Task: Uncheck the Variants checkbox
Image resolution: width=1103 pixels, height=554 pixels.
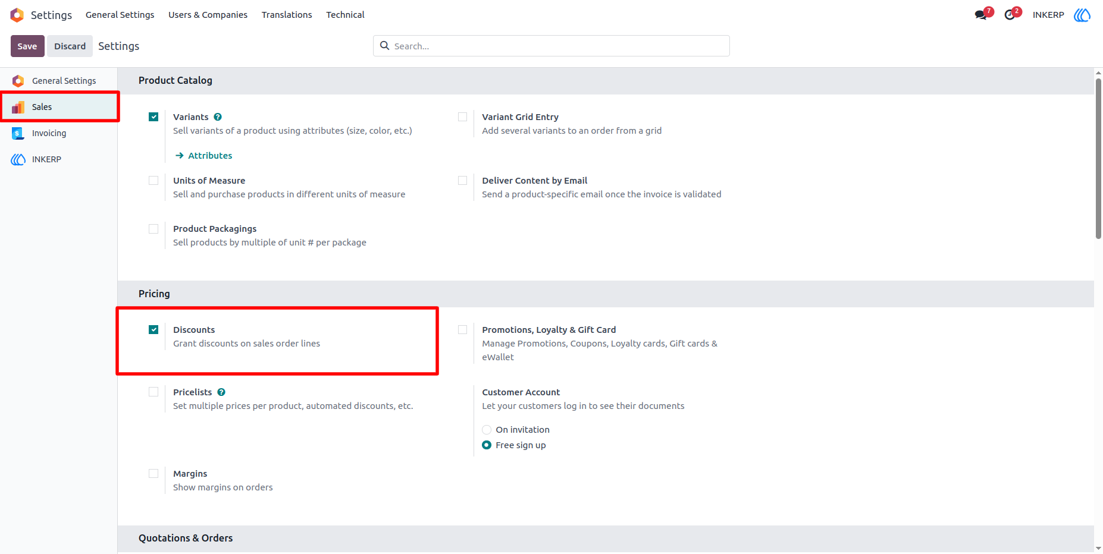Action: [x=153, y=117]
